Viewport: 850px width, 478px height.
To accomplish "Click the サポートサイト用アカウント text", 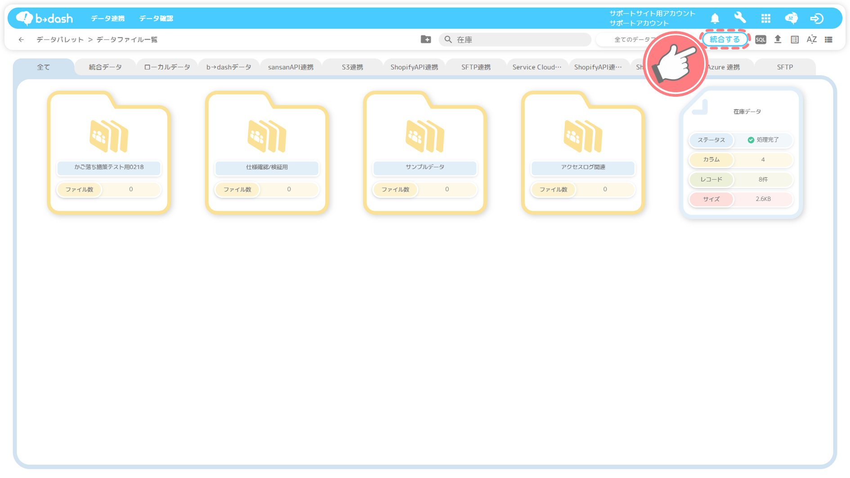I will (x=652, y=13).
